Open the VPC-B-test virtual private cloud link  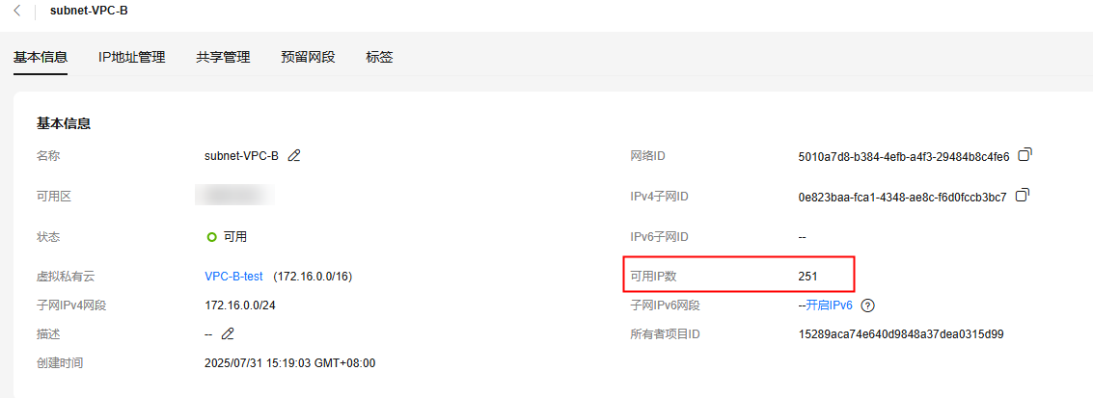tap(233, 277)
